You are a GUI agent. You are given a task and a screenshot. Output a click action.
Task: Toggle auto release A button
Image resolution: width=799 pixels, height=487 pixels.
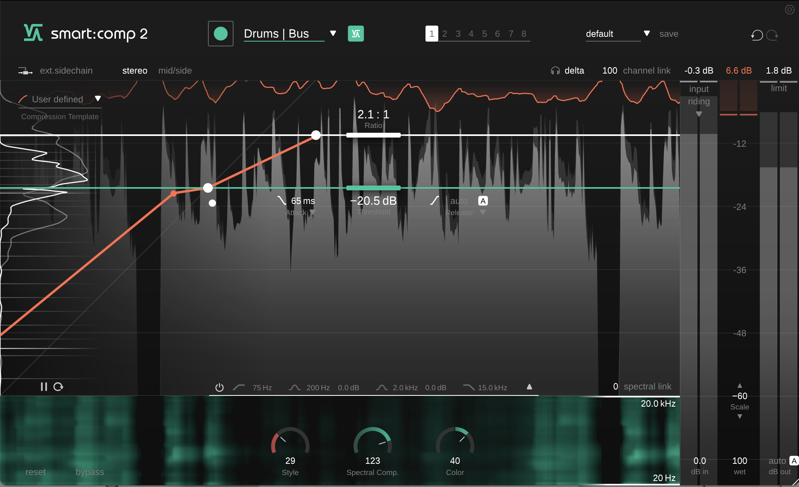pyautogui.click(x=483, y=201)
